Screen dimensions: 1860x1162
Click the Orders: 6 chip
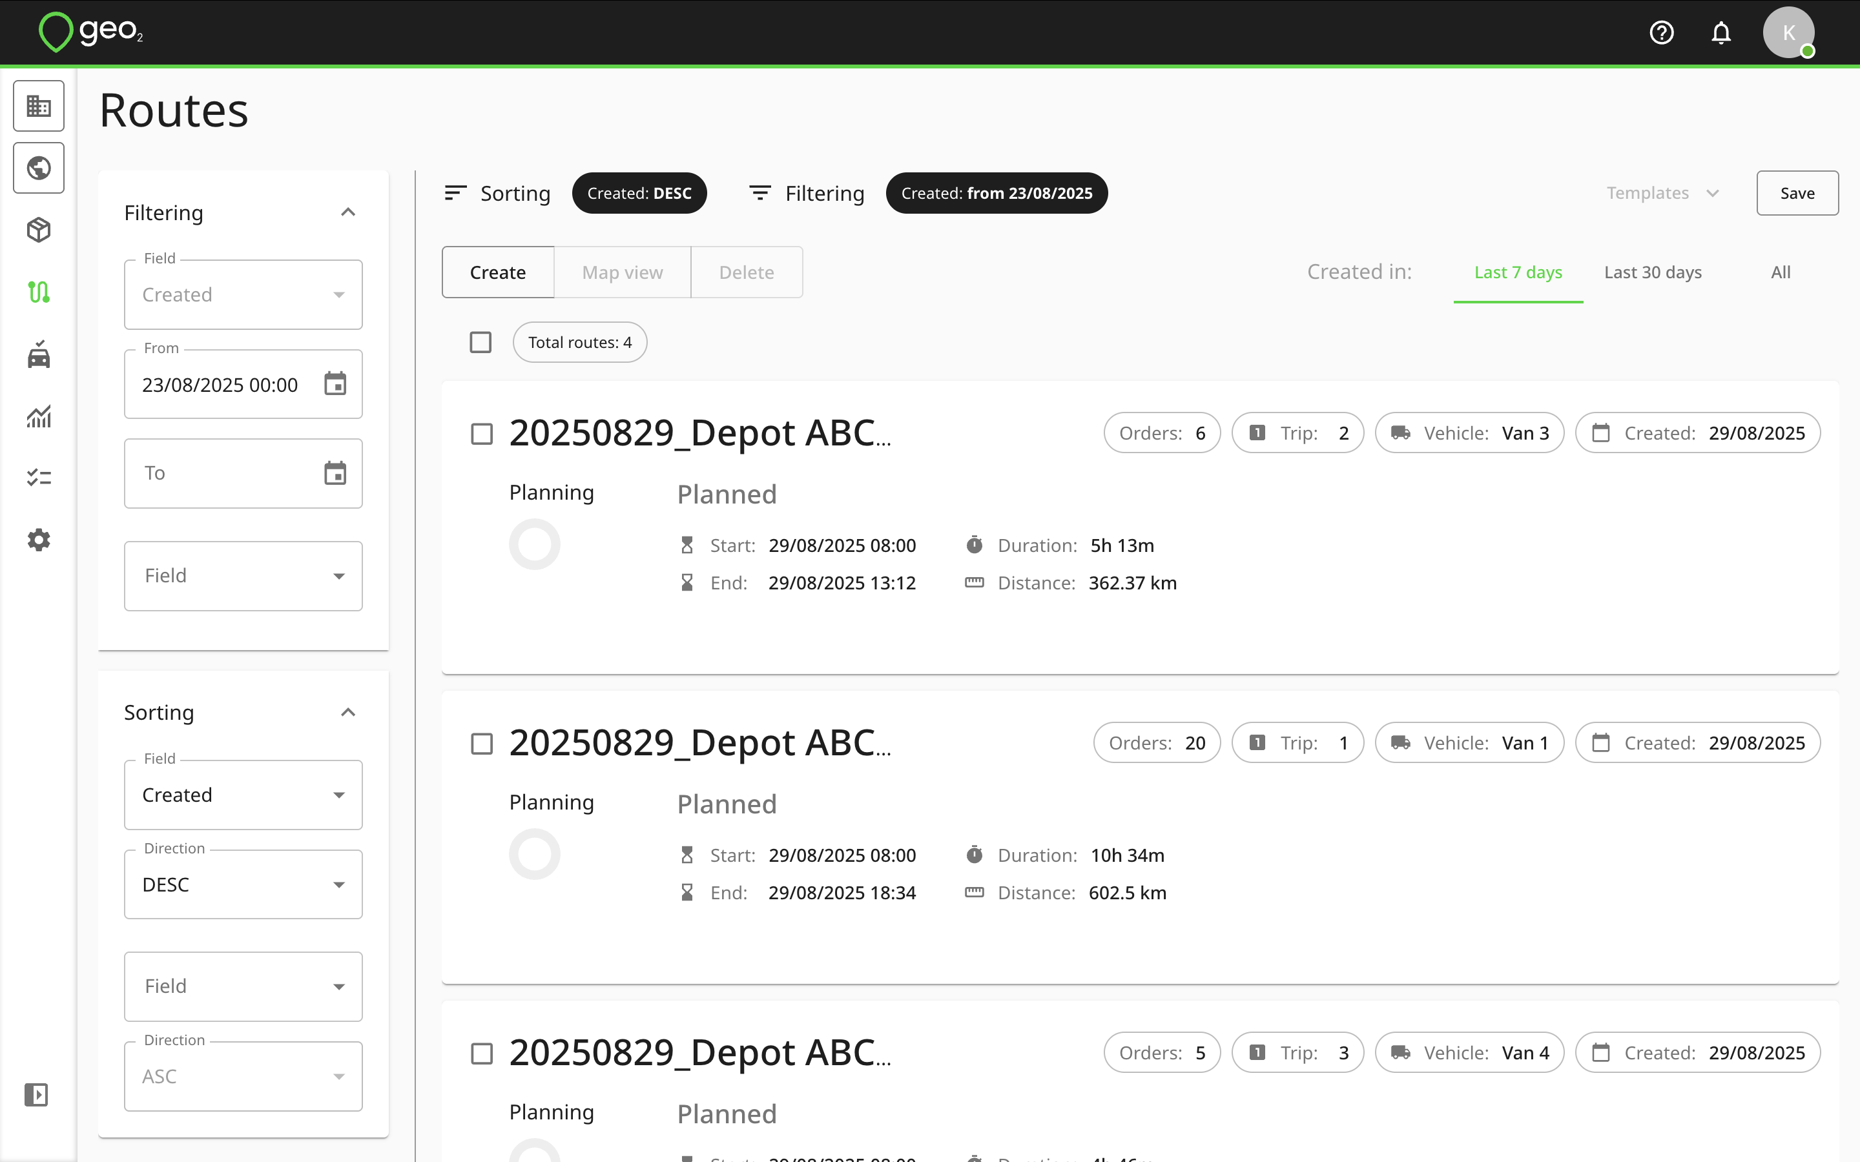(1162, 433)
